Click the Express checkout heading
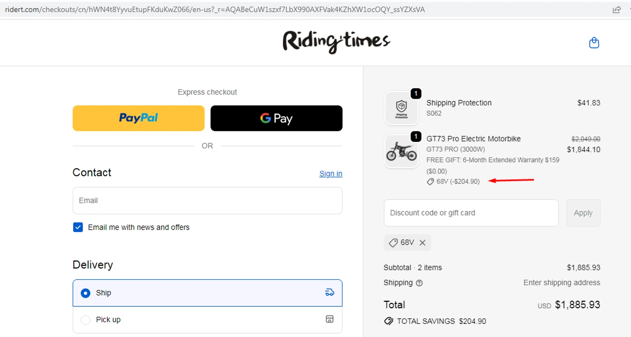Viewport: 631px width, 337px height. (207, 92)
